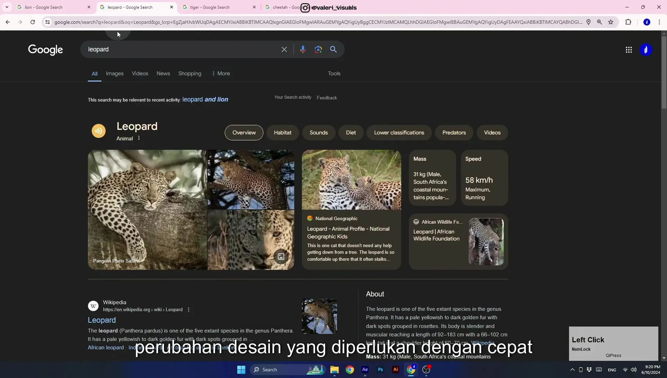Click the voice search microphone icon
Screen dimensions: 667x378
(x=303, y=49)
